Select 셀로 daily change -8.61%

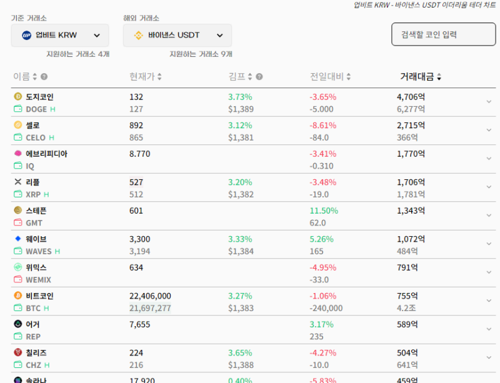[x=323, y=126]
